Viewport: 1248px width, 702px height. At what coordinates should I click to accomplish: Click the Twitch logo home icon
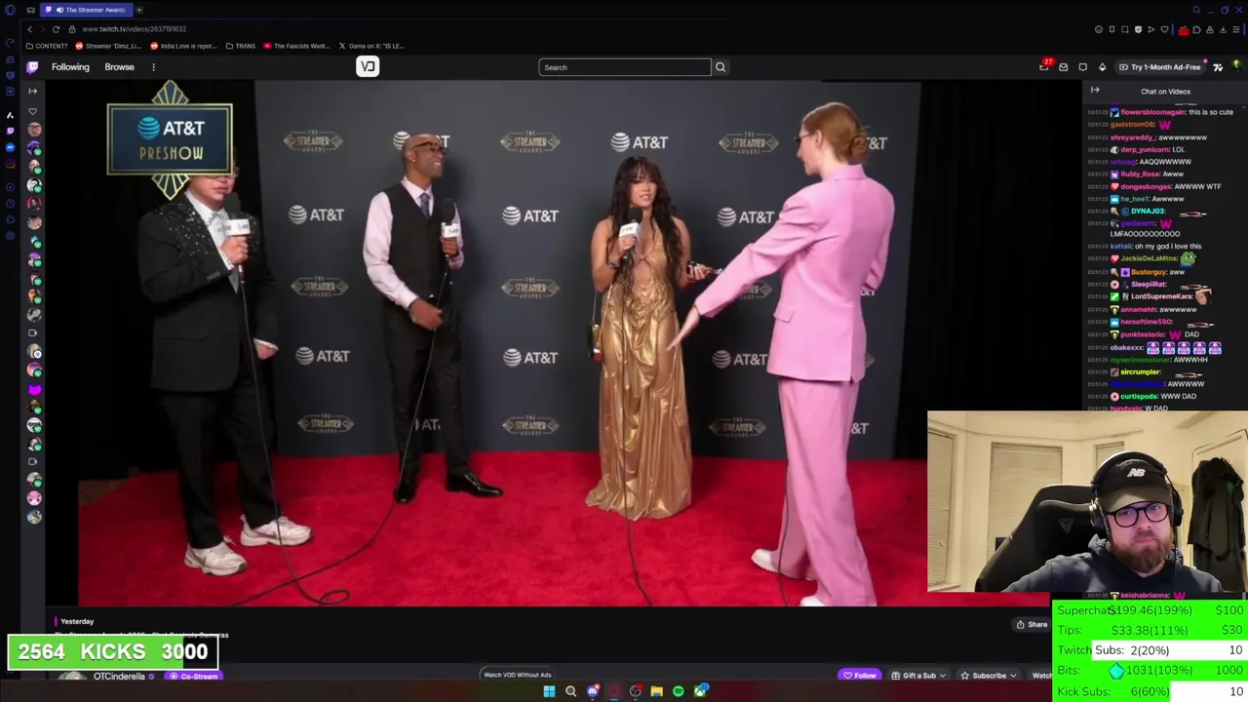(x=32, y=67)
